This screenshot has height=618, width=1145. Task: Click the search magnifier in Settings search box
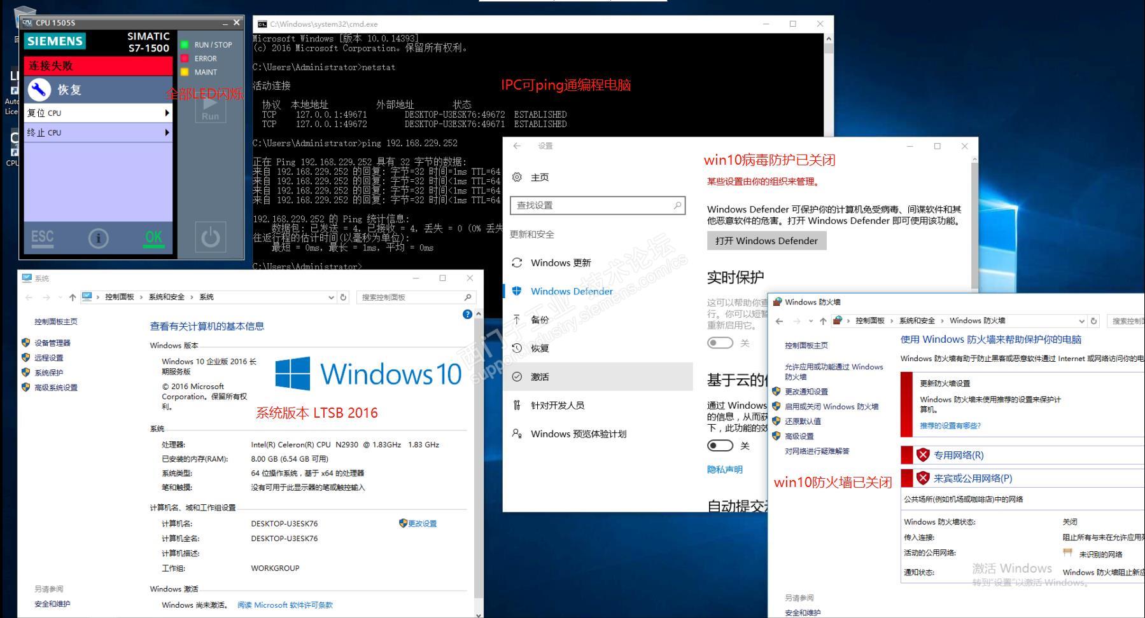tap(677, 205)
